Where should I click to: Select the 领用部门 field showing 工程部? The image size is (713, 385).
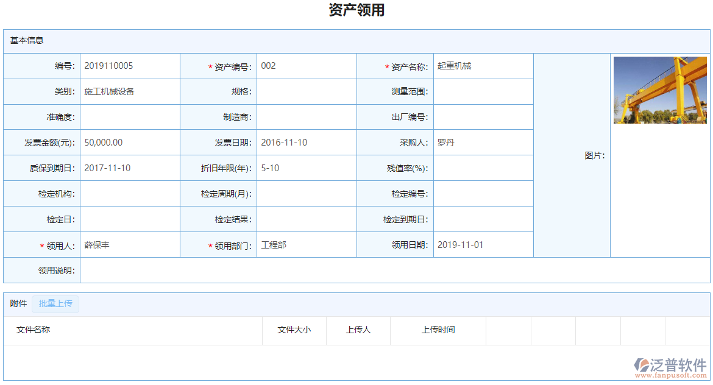pyautogui.click(x=306, y=245)
